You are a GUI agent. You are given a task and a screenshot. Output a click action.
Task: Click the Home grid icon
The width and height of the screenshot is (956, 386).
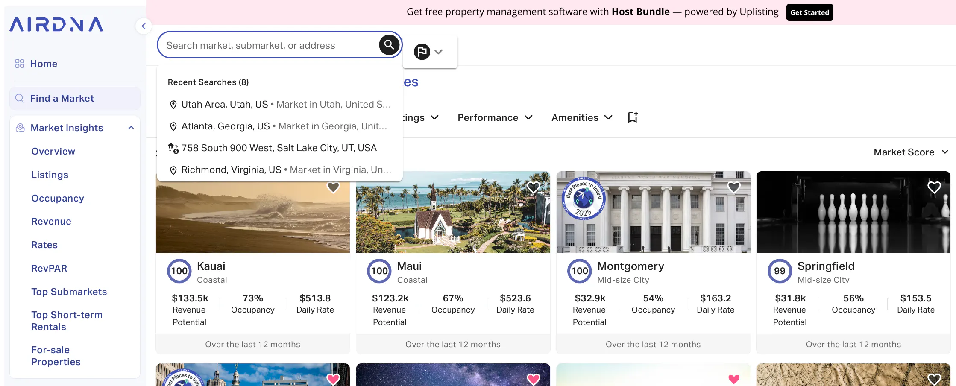pos(20,64)
